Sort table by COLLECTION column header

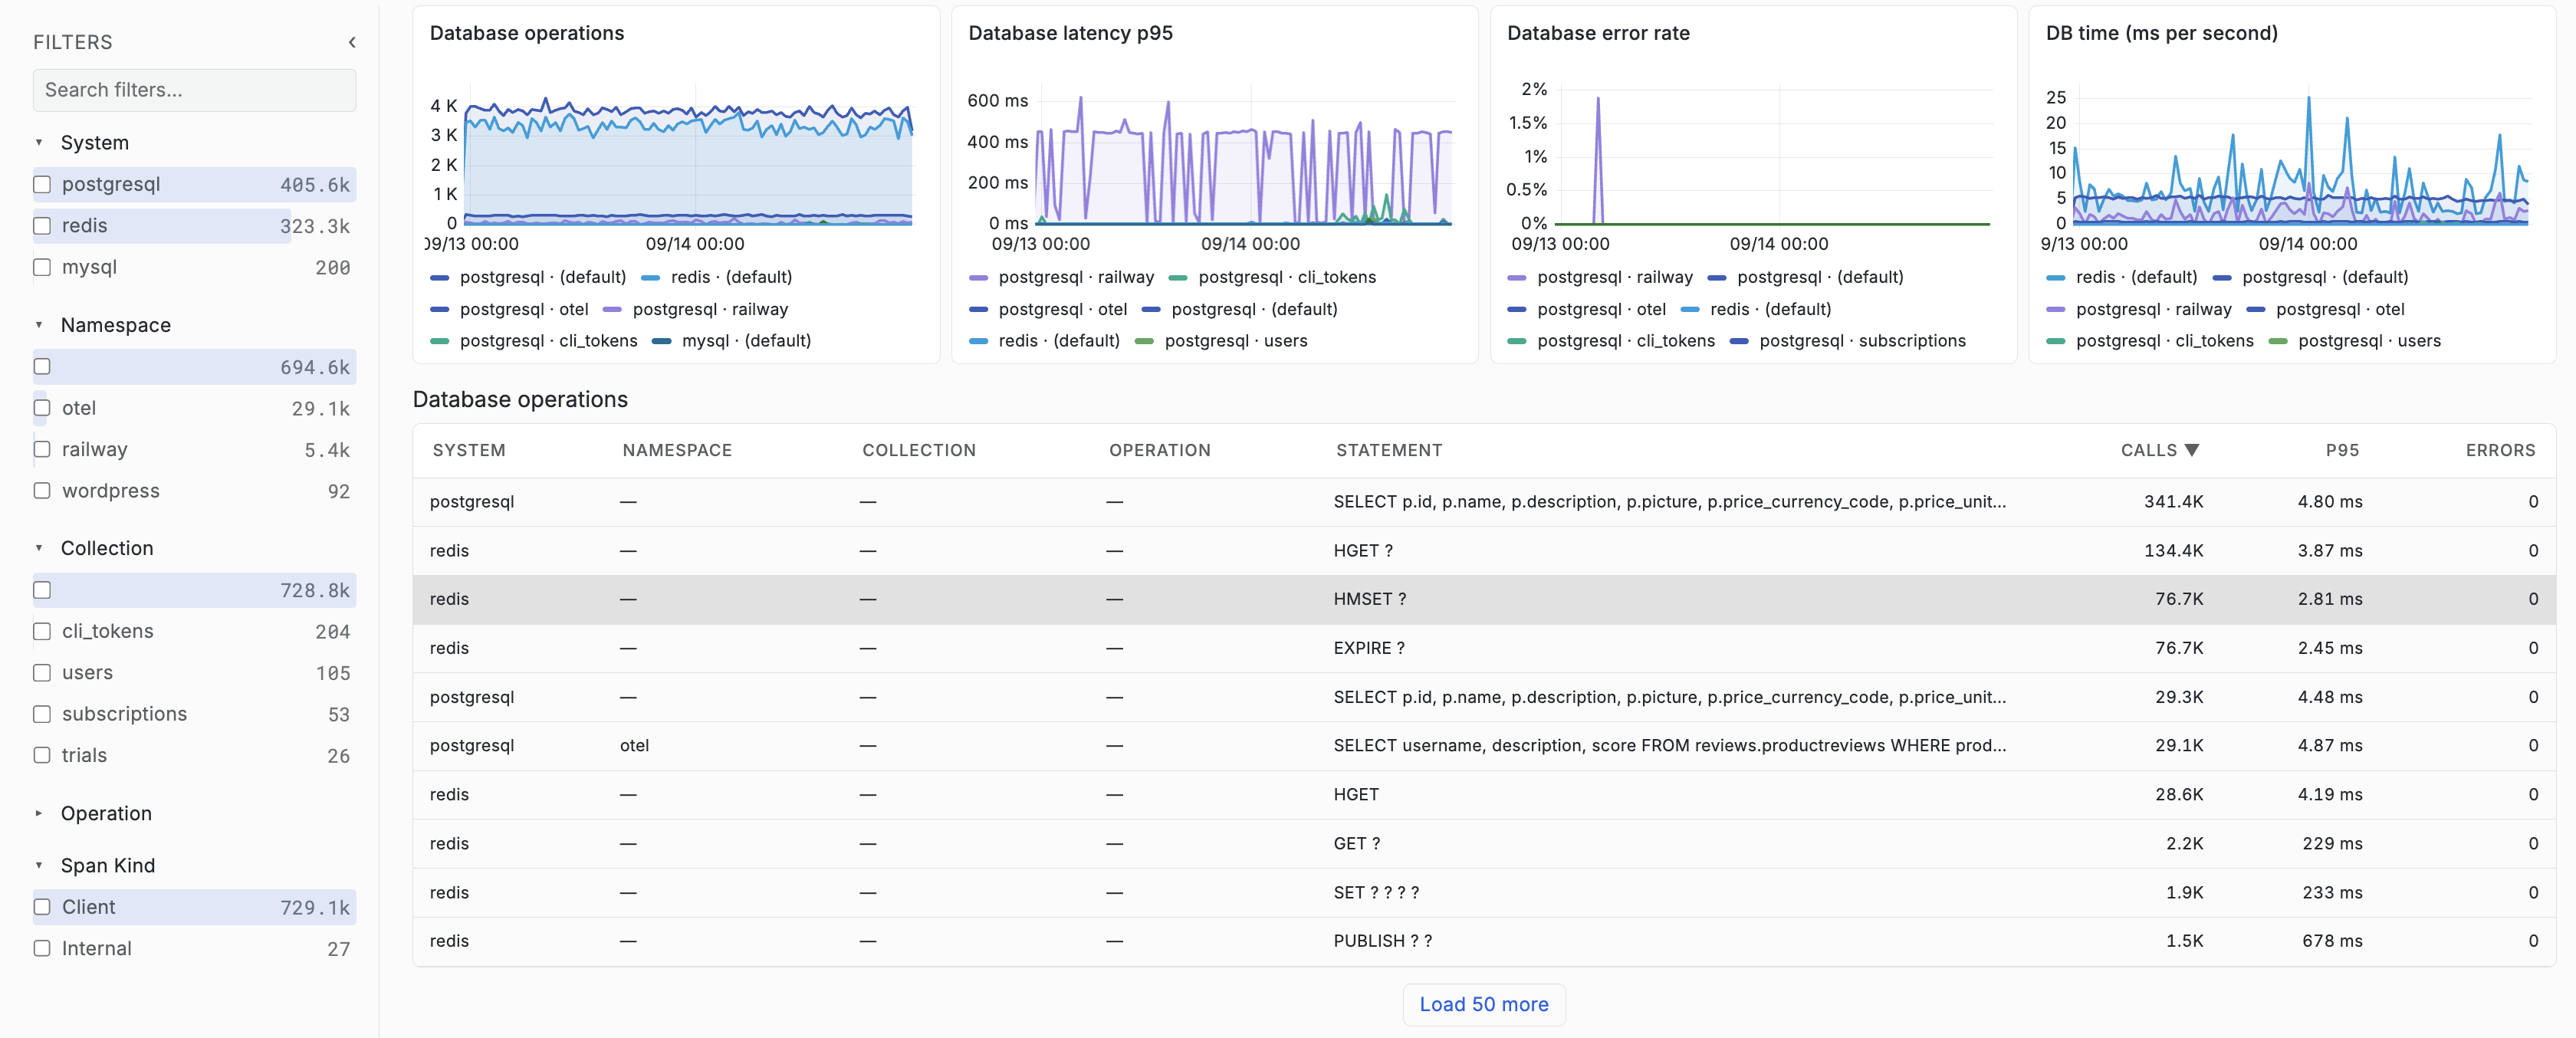coord(919,450)
